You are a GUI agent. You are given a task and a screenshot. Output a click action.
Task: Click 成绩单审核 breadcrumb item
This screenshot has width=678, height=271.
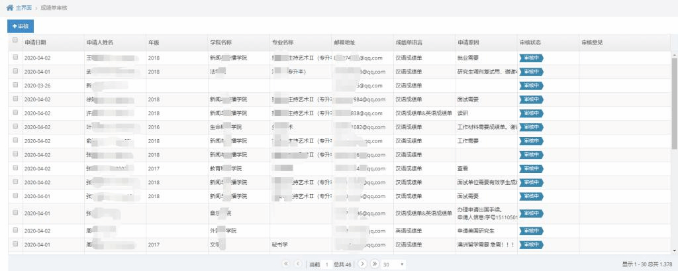click(54, 7)
